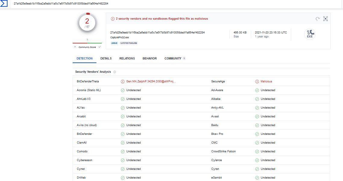Screen dimensions: 343x181
Task: Click the green check icon for ALYac
Action: click(122, 108)
